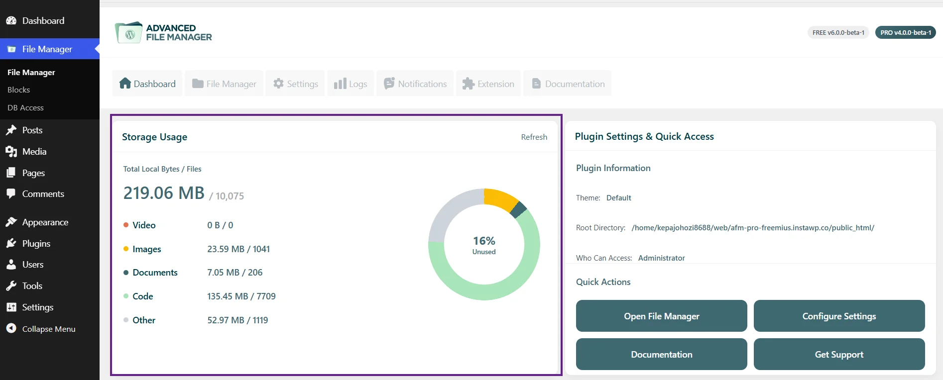Select File Manager submenu item
This screenshot has width=943, height=380.
(31, 73)
